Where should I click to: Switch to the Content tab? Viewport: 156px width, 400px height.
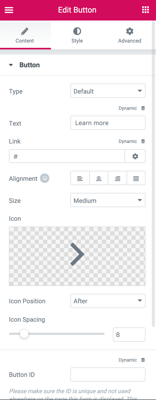[x=24, y=41]
